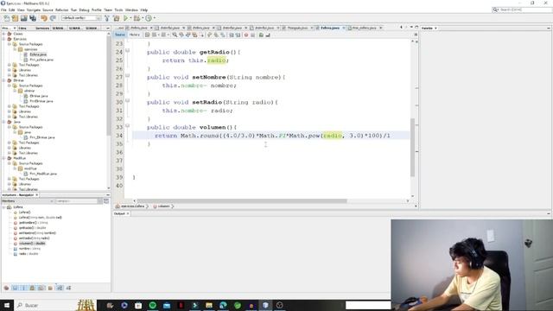Screen dimensions: 553x311
Task: Open Spotify from the Windows taskbar
Action: point(152,305)
